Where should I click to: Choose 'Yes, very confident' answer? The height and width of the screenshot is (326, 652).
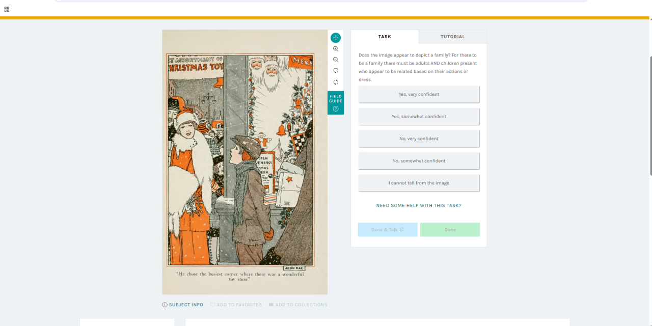419,94
